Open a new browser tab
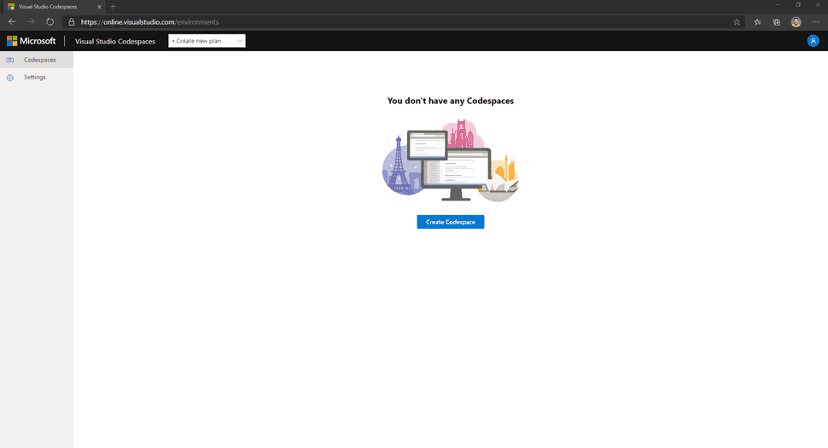Viewport: 828px width, 448px height. coord(113,7)
